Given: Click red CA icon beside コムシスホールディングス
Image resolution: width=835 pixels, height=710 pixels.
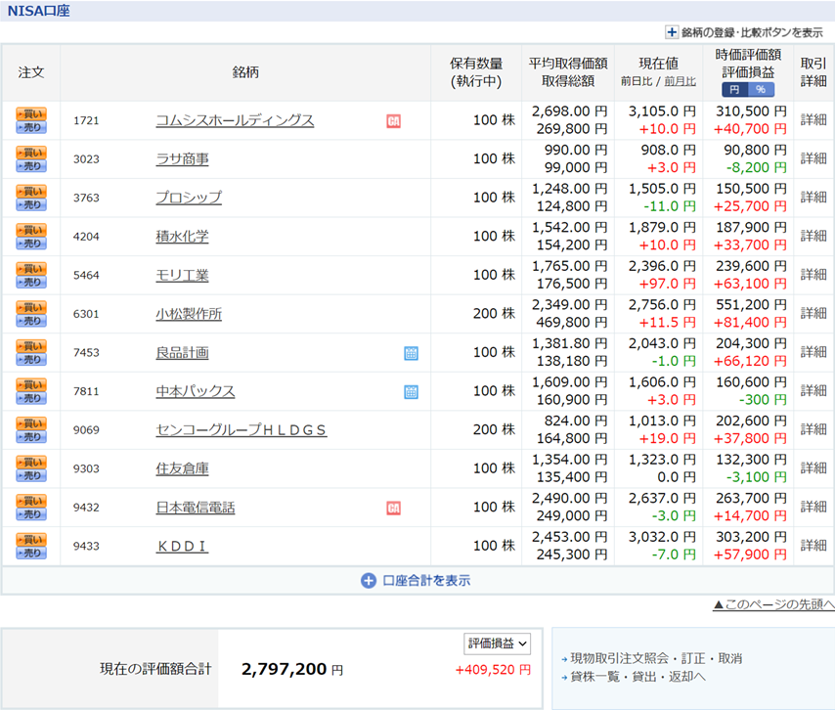Looking at the screenshot, I should click(393, 121).
